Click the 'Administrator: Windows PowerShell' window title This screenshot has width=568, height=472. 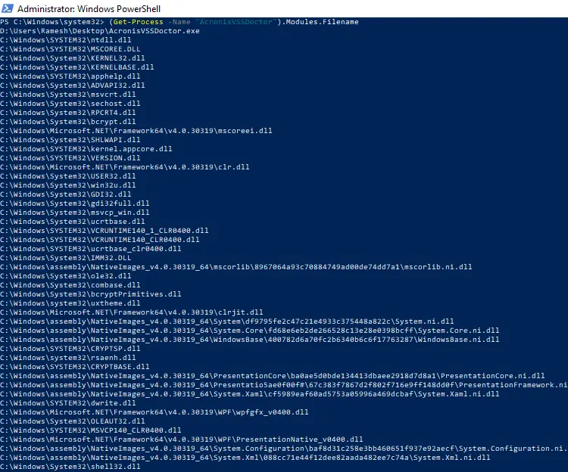click(x=89, y=8)
